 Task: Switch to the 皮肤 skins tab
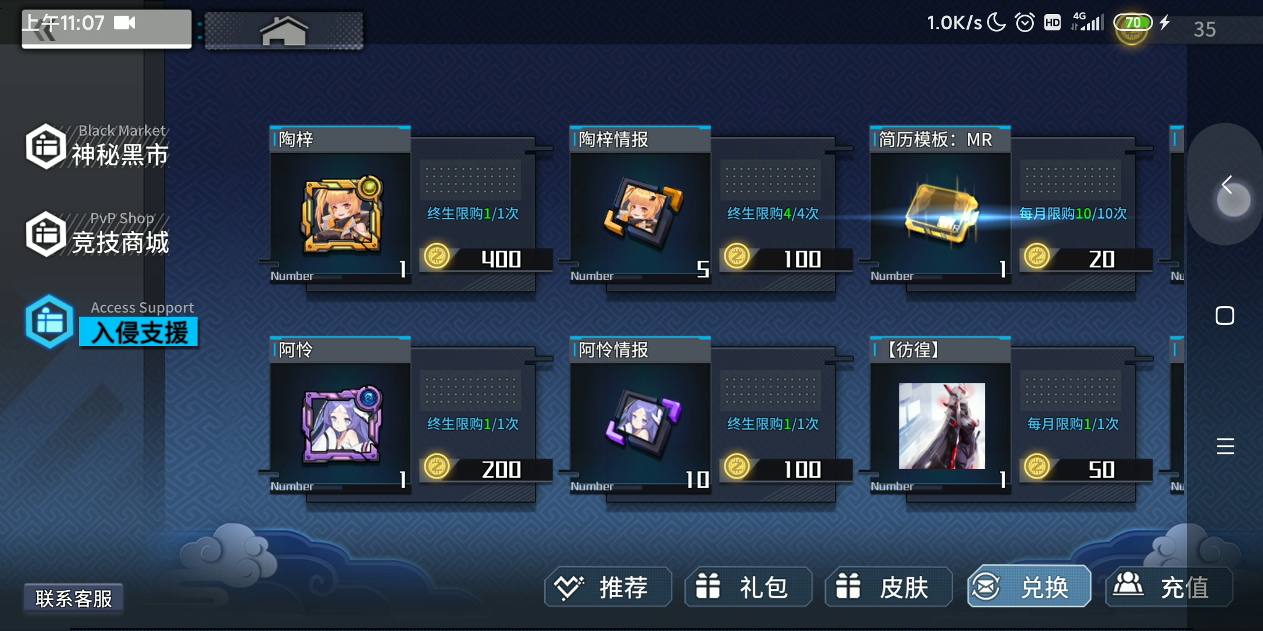889,587
